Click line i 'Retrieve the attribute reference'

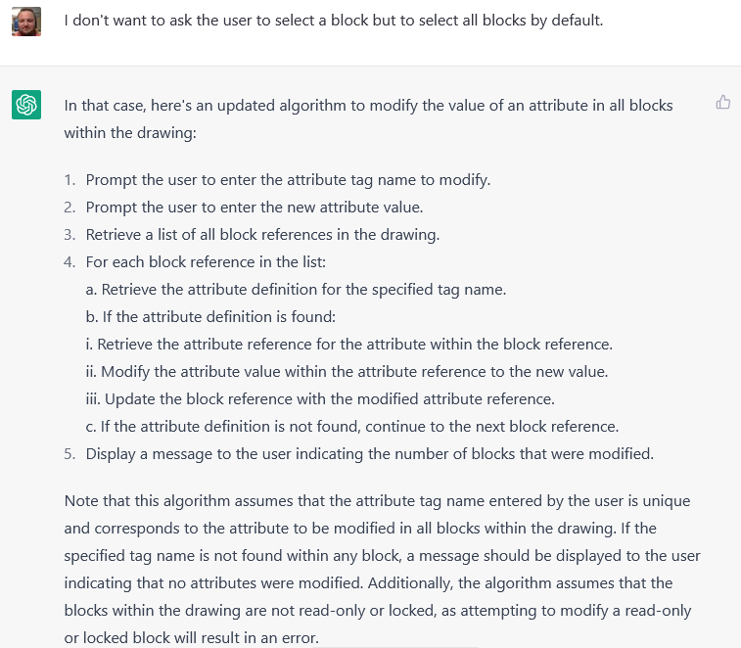pyautogui.click(x=349, y=345)
